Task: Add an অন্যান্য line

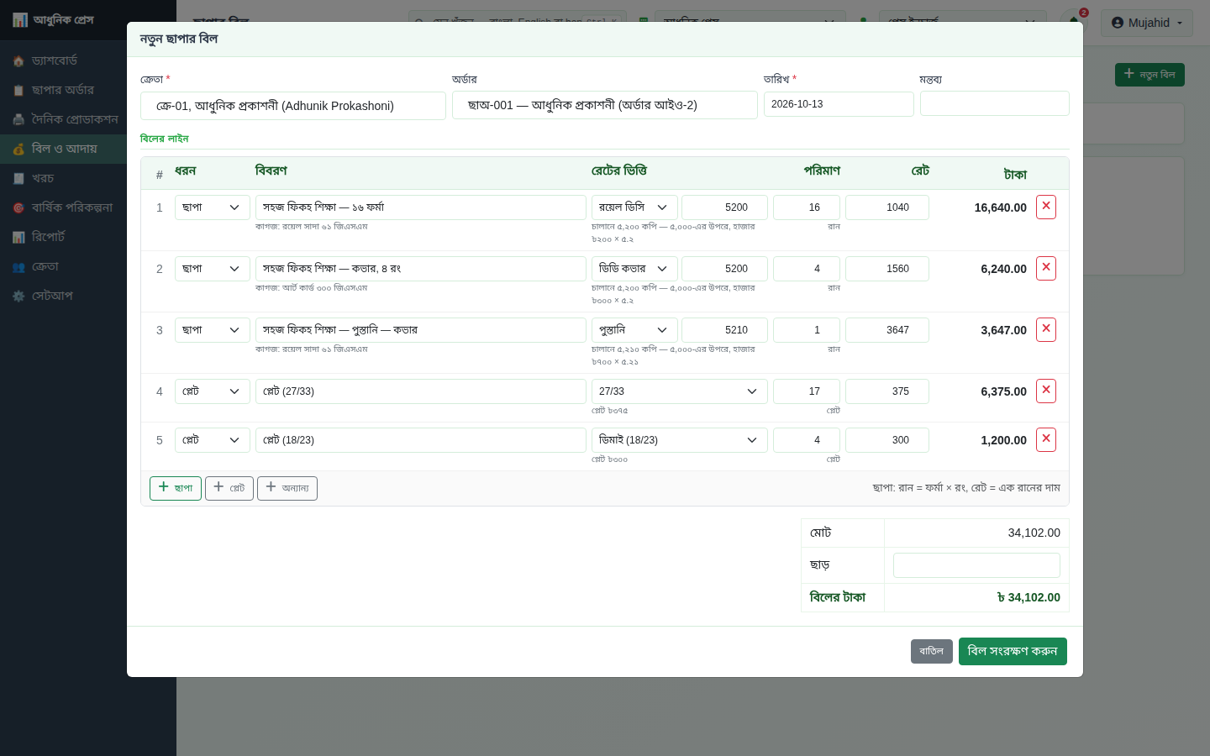Action: coord(287,488)
